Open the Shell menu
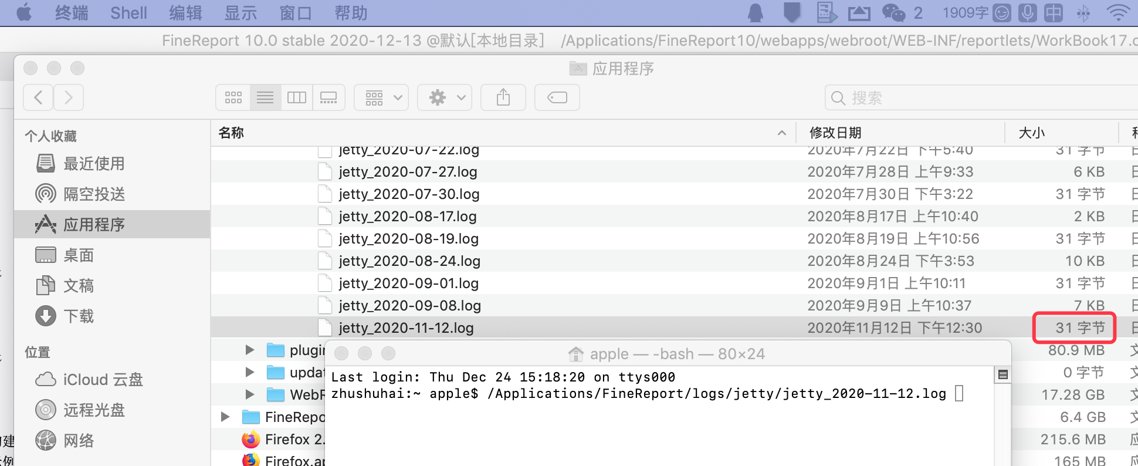 point(128,13)
